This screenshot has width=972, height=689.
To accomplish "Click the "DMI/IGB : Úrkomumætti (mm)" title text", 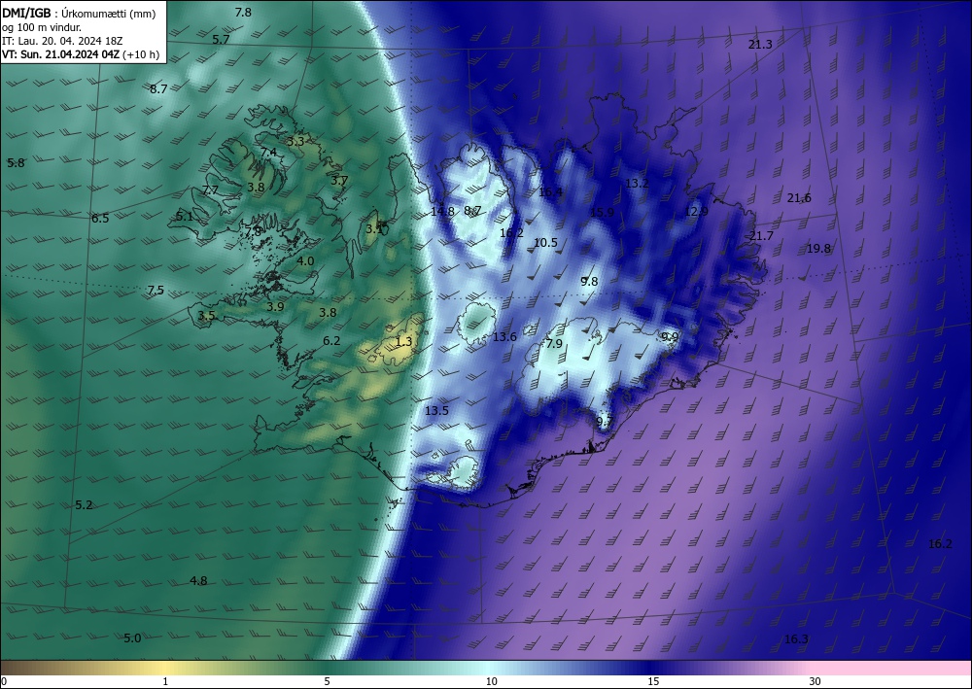I will [77, 13].
